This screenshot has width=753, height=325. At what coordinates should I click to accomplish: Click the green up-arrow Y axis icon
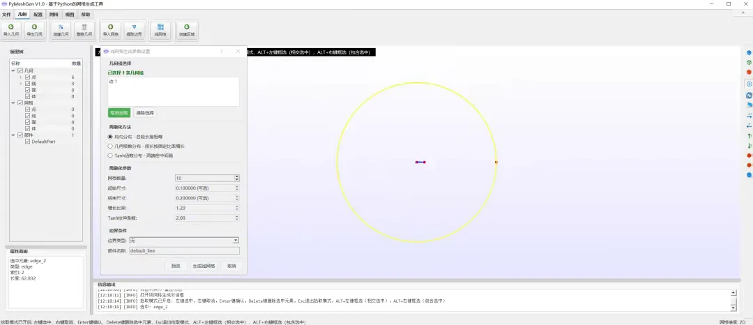tap(749, 136)
